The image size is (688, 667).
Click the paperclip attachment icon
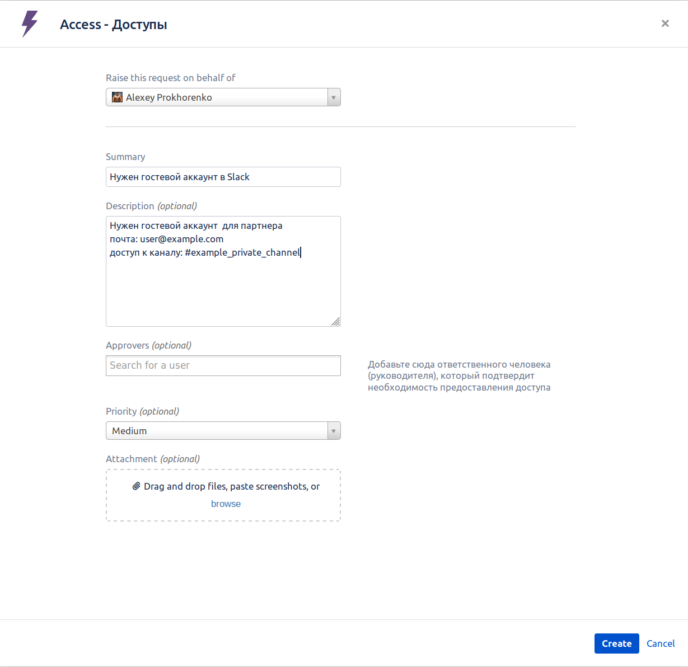point(136,486)
